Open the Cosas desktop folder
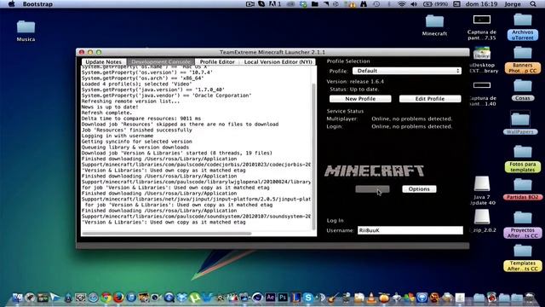Viewport: 545px width, 307px height. tap(522, 90)
